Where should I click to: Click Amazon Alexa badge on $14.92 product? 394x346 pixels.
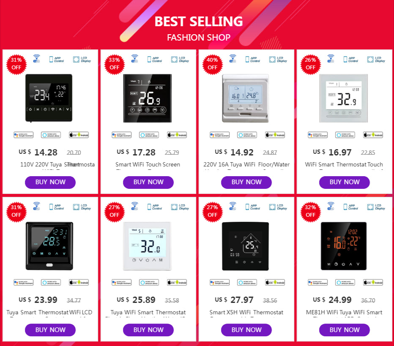246,135
